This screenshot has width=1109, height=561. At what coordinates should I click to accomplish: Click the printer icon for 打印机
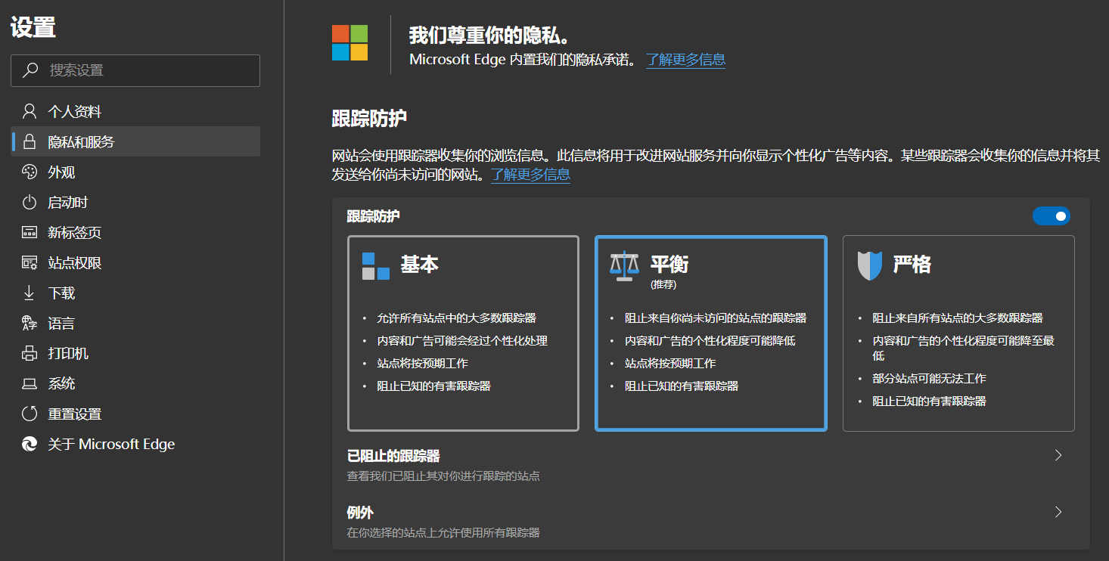(x=30, y=353)
